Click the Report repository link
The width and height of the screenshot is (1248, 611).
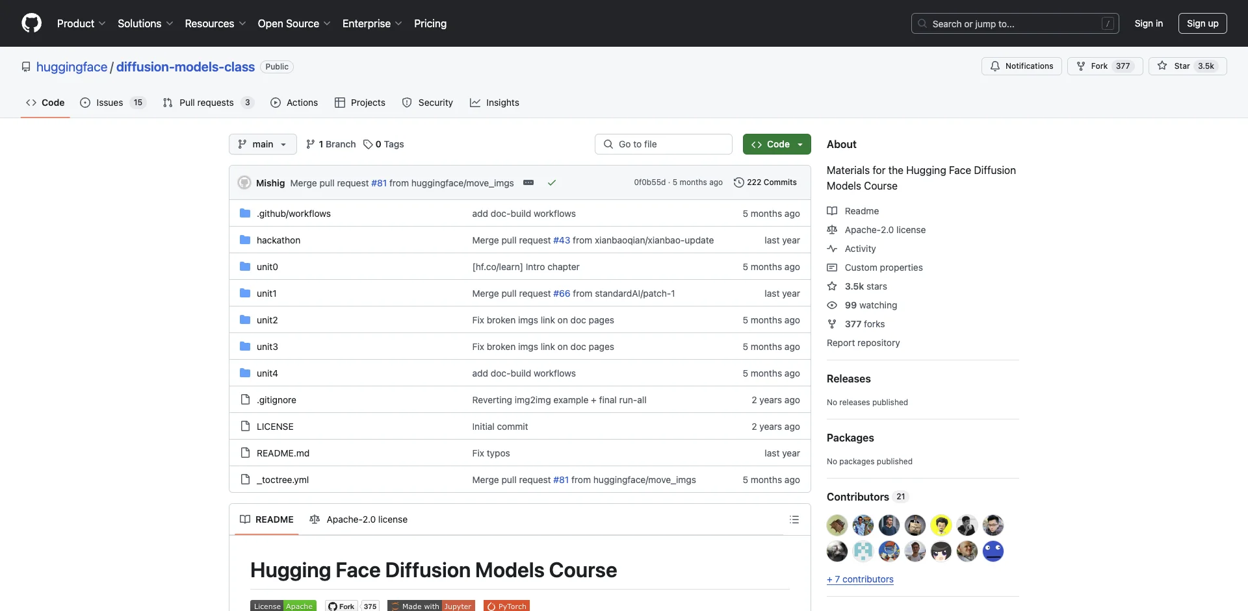863,343
